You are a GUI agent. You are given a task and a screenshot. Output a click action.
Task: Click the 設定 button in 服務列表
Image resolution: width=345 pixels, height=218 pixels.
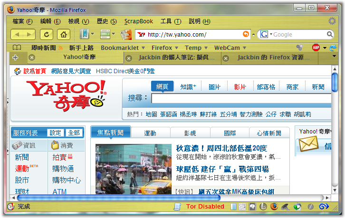[x=55, y=133]
